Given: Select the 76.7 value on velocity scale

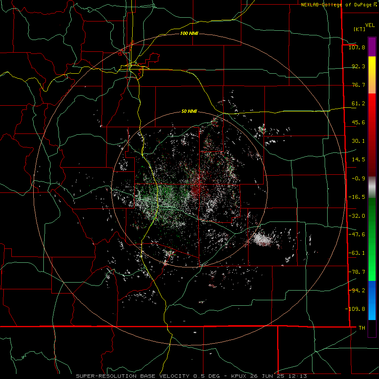Looking at the screenshot, I should click(358, 85).
